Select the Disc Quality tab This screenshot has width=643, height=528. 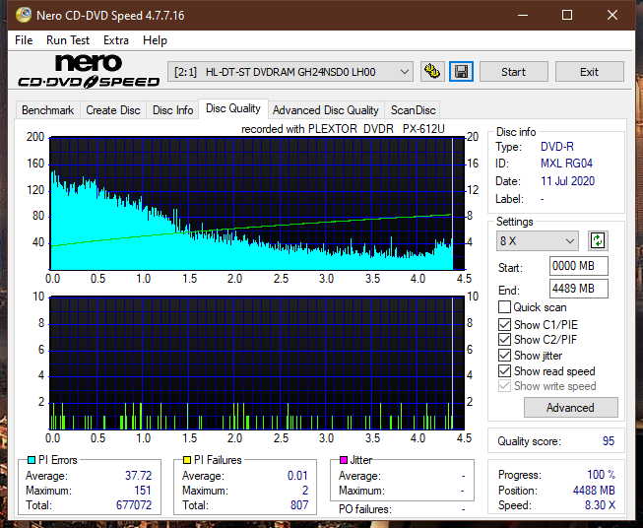233,108
